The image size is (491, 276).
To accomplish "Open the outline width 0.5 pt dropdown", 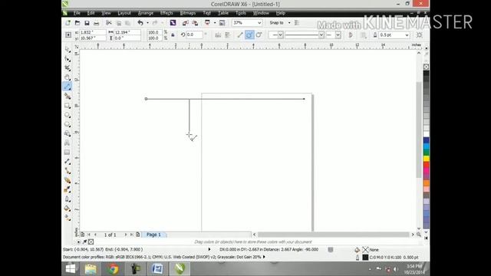I will pos(407,35).
